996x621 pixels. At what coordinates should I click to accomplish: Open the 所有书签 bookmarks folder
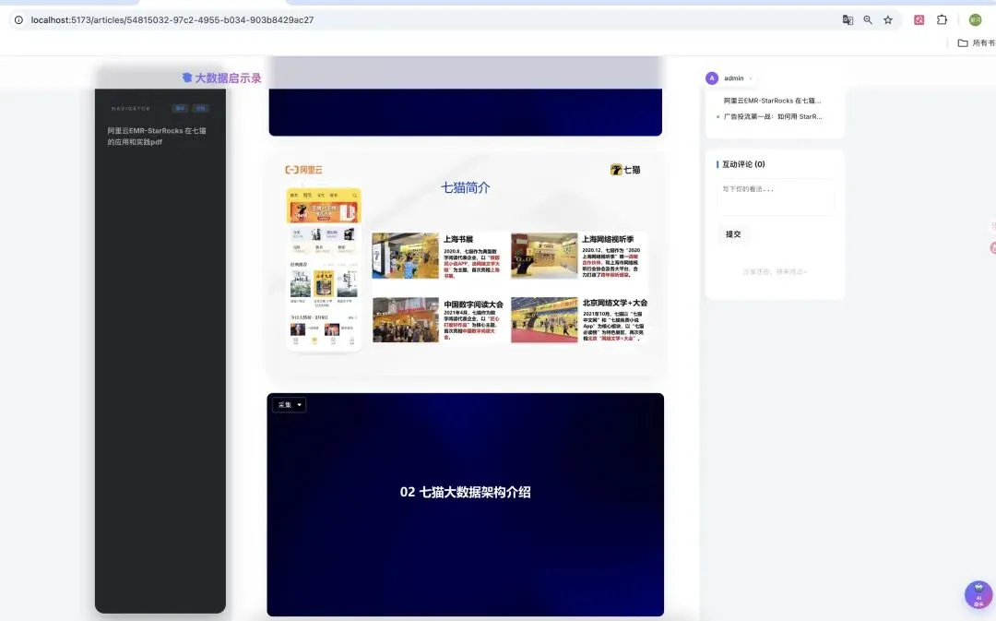[x=977, y=43]
